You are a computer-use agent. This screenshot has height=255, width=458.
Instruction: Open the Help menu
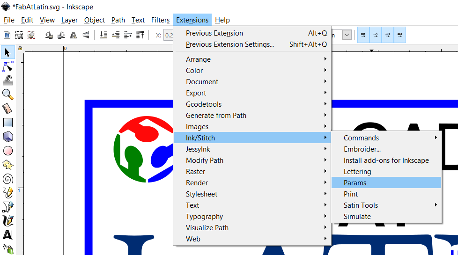(222, 20)
